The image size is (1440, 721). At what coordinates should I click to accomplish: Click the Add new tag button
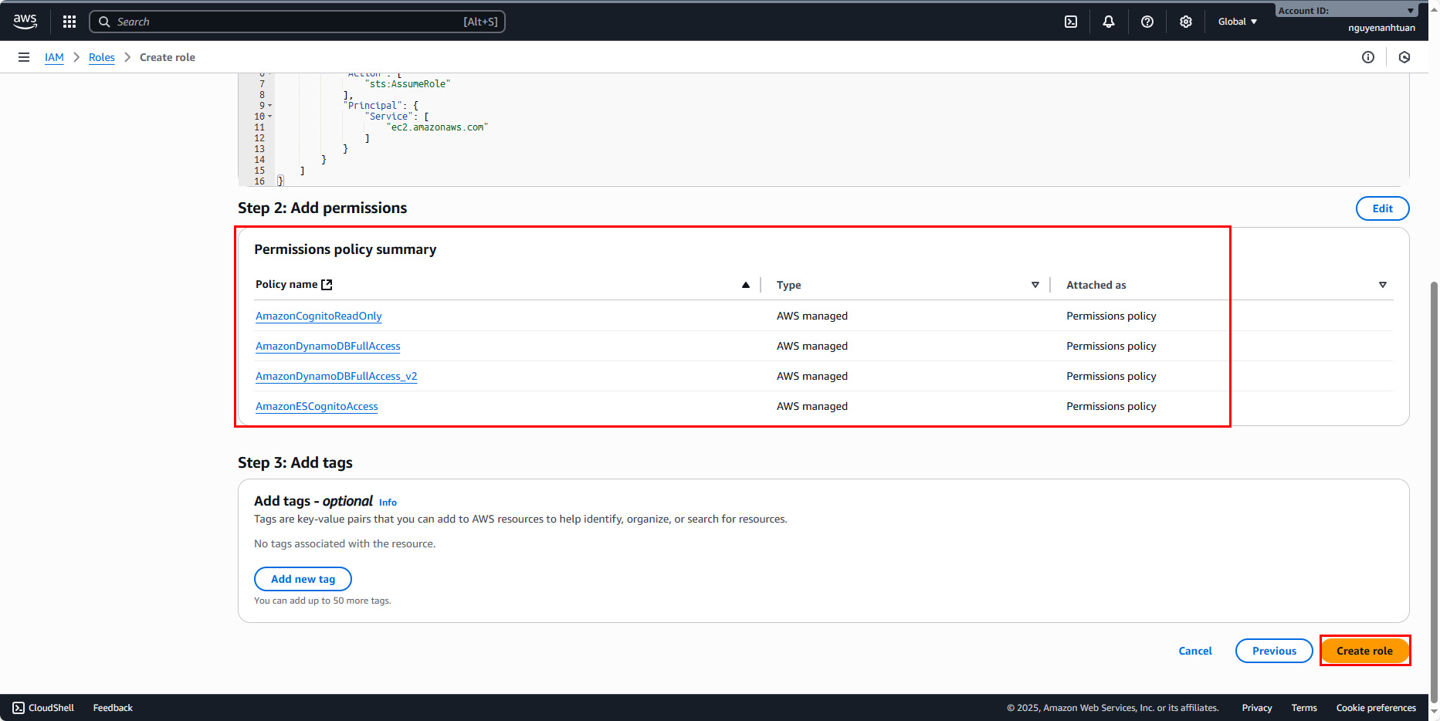pos(303,579)
